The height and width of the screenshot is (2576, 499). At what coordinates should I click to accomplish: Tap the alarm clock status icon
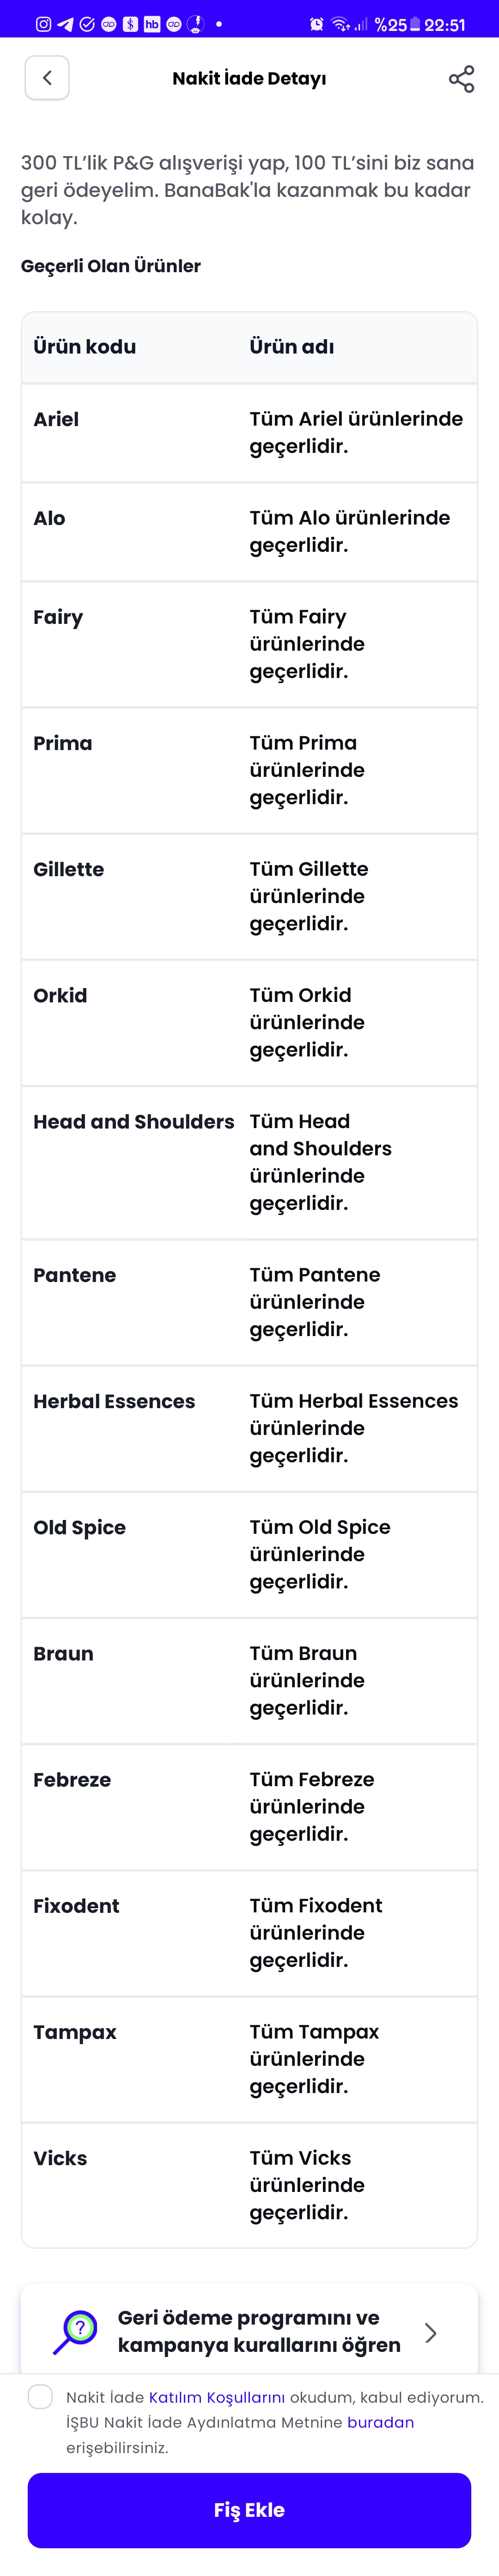317,24
